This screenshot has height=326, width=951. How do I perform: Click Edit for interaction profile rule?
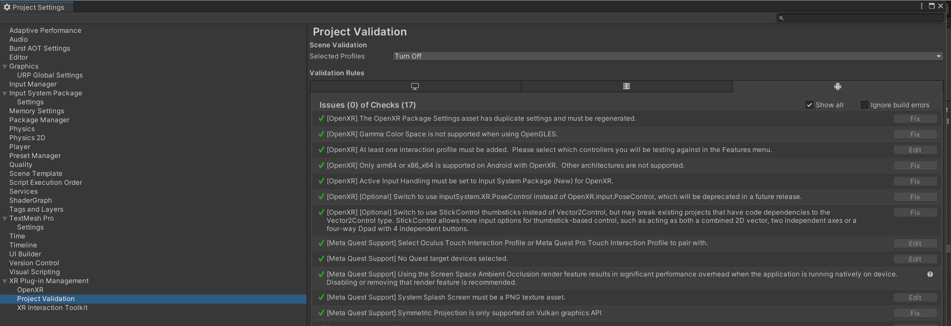tap(915, 150)
